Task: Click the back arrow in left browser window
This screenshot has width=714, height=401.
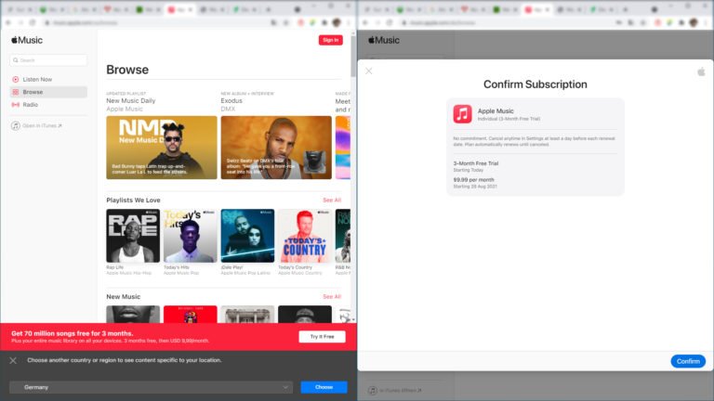Action: [x=8, y=22]
